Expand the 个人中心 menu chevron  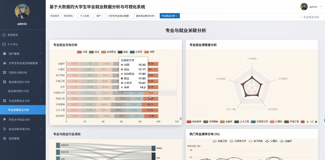(41, 44)
